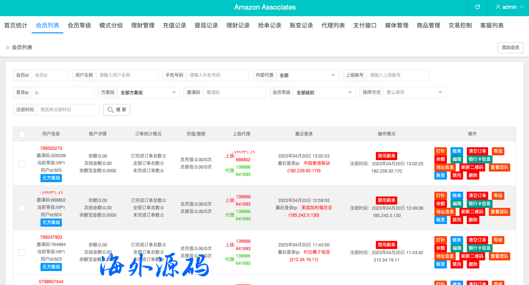Image resolution: width=529 pixels, height=285 pixels.
Task: Click 禁用刷单 status for first user
Action: [386, 156]
